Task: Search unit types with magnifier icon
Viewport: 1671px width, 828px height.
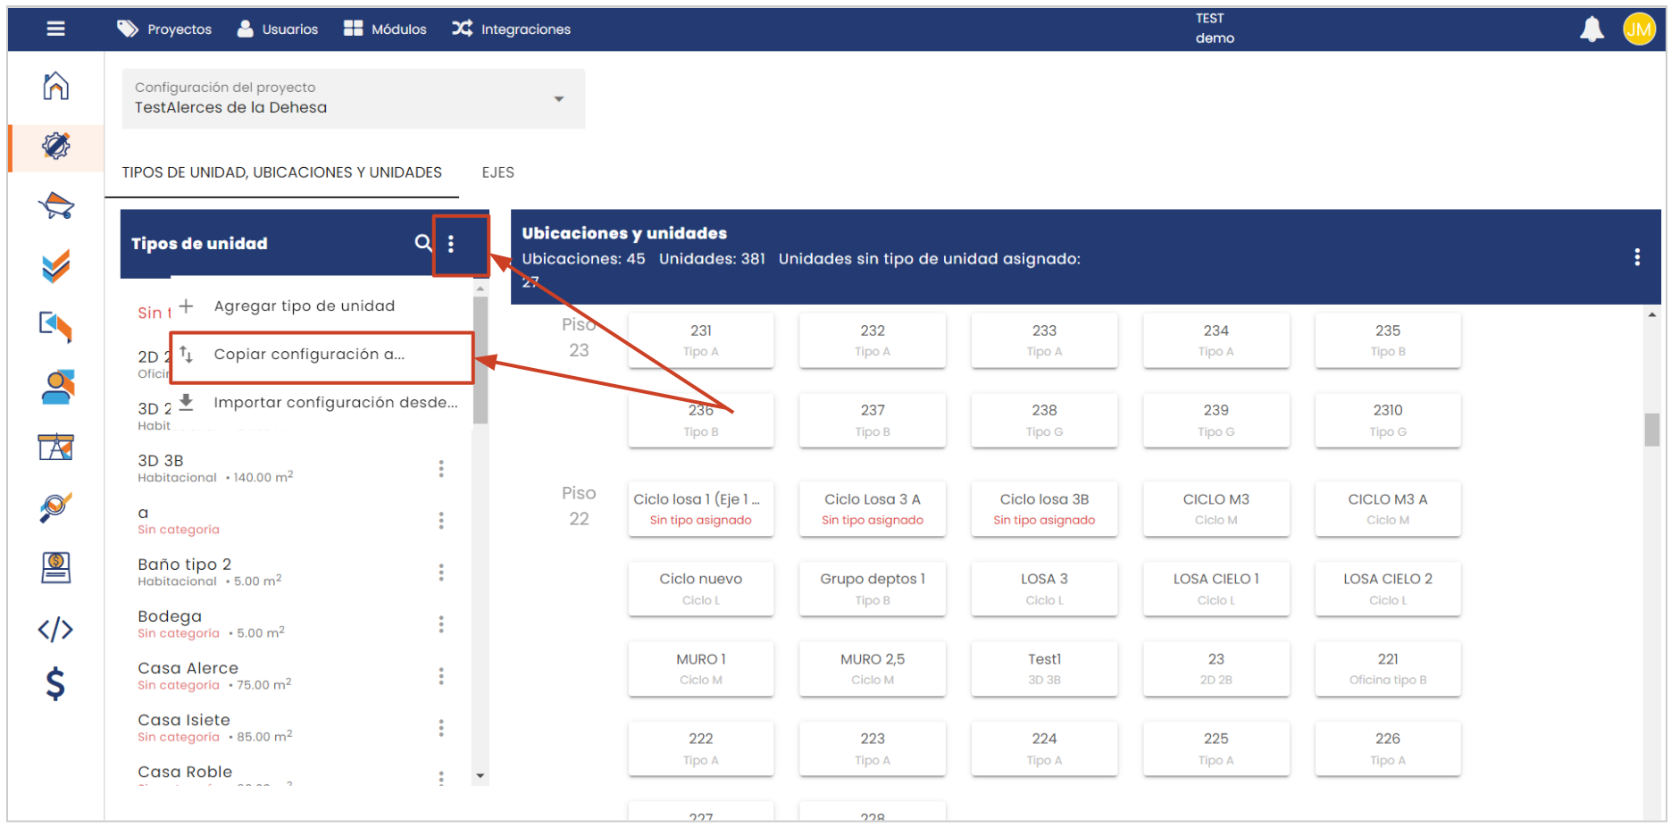Action: pos(422,243)
